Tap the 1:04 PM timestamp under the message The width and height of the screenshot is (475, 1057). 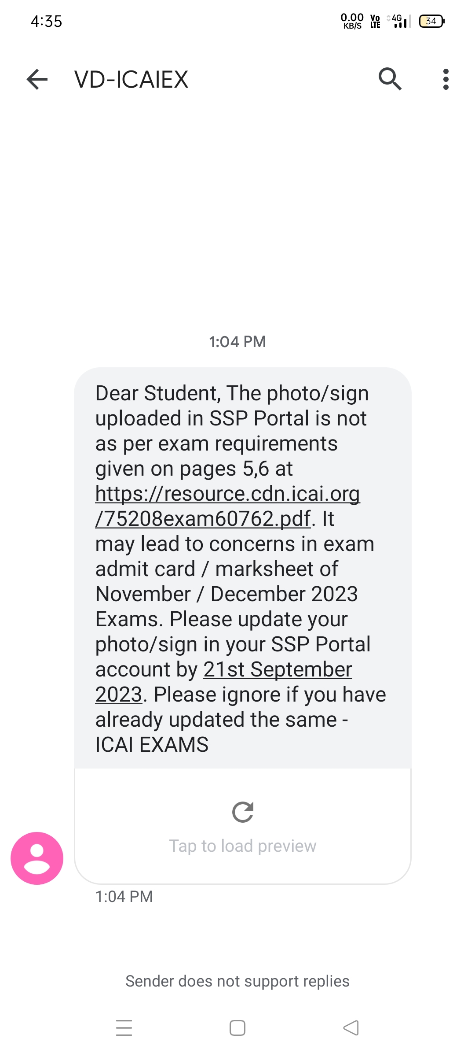click(x=124, y=897)
